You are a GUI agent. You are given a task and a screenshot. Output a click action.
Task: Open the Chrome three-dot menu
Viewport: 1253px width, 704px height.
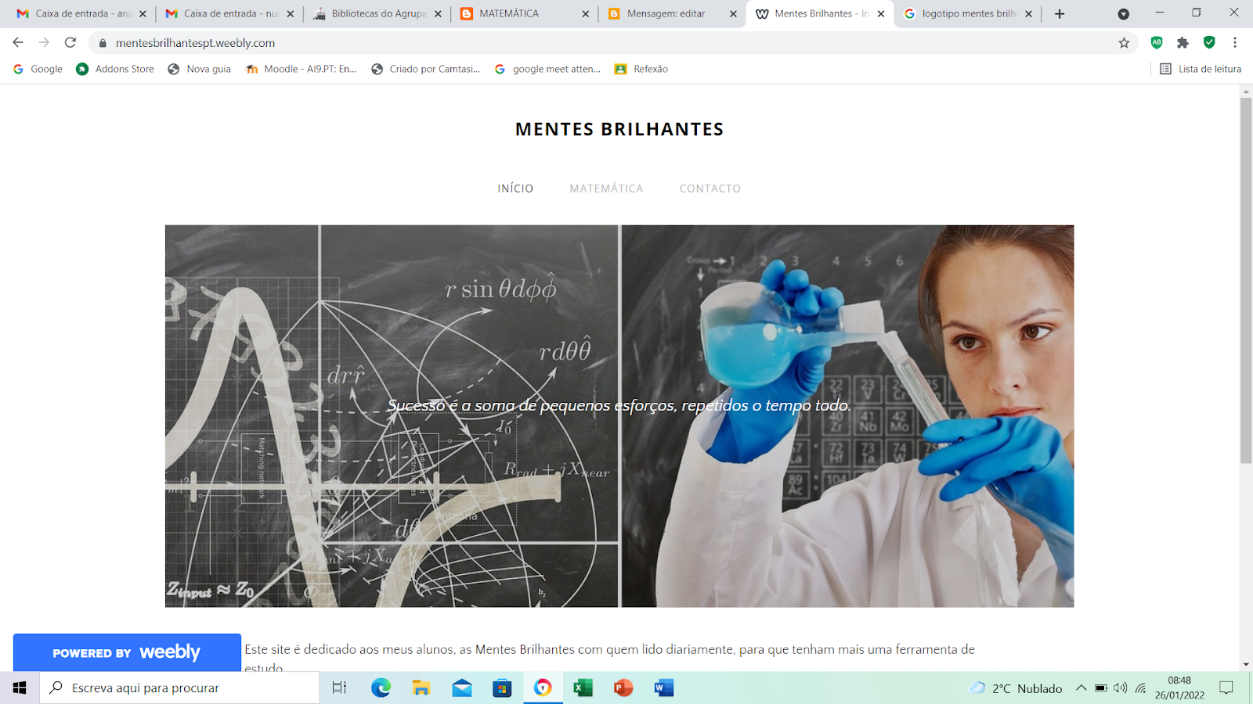pyautogui.click(x=1235, y=43)
